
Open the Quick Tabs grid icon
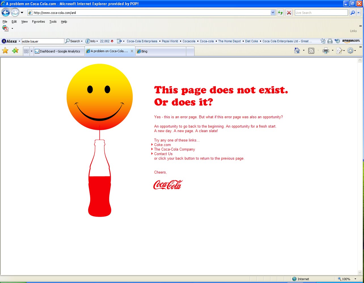[26, 50]
